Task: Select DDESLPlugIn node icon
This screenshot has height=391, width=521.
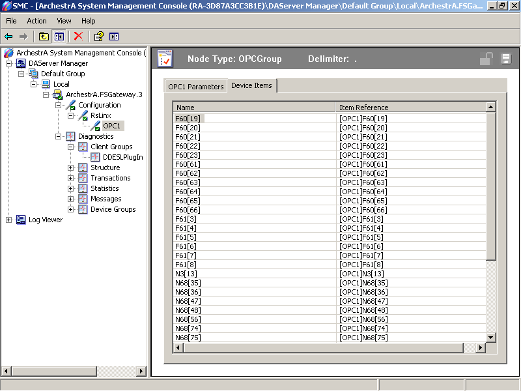Action: point(96,157)
